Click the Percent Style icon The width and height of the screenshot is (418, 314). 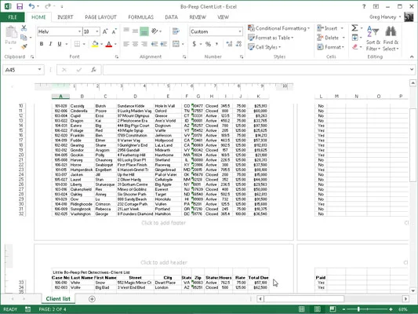208,44
